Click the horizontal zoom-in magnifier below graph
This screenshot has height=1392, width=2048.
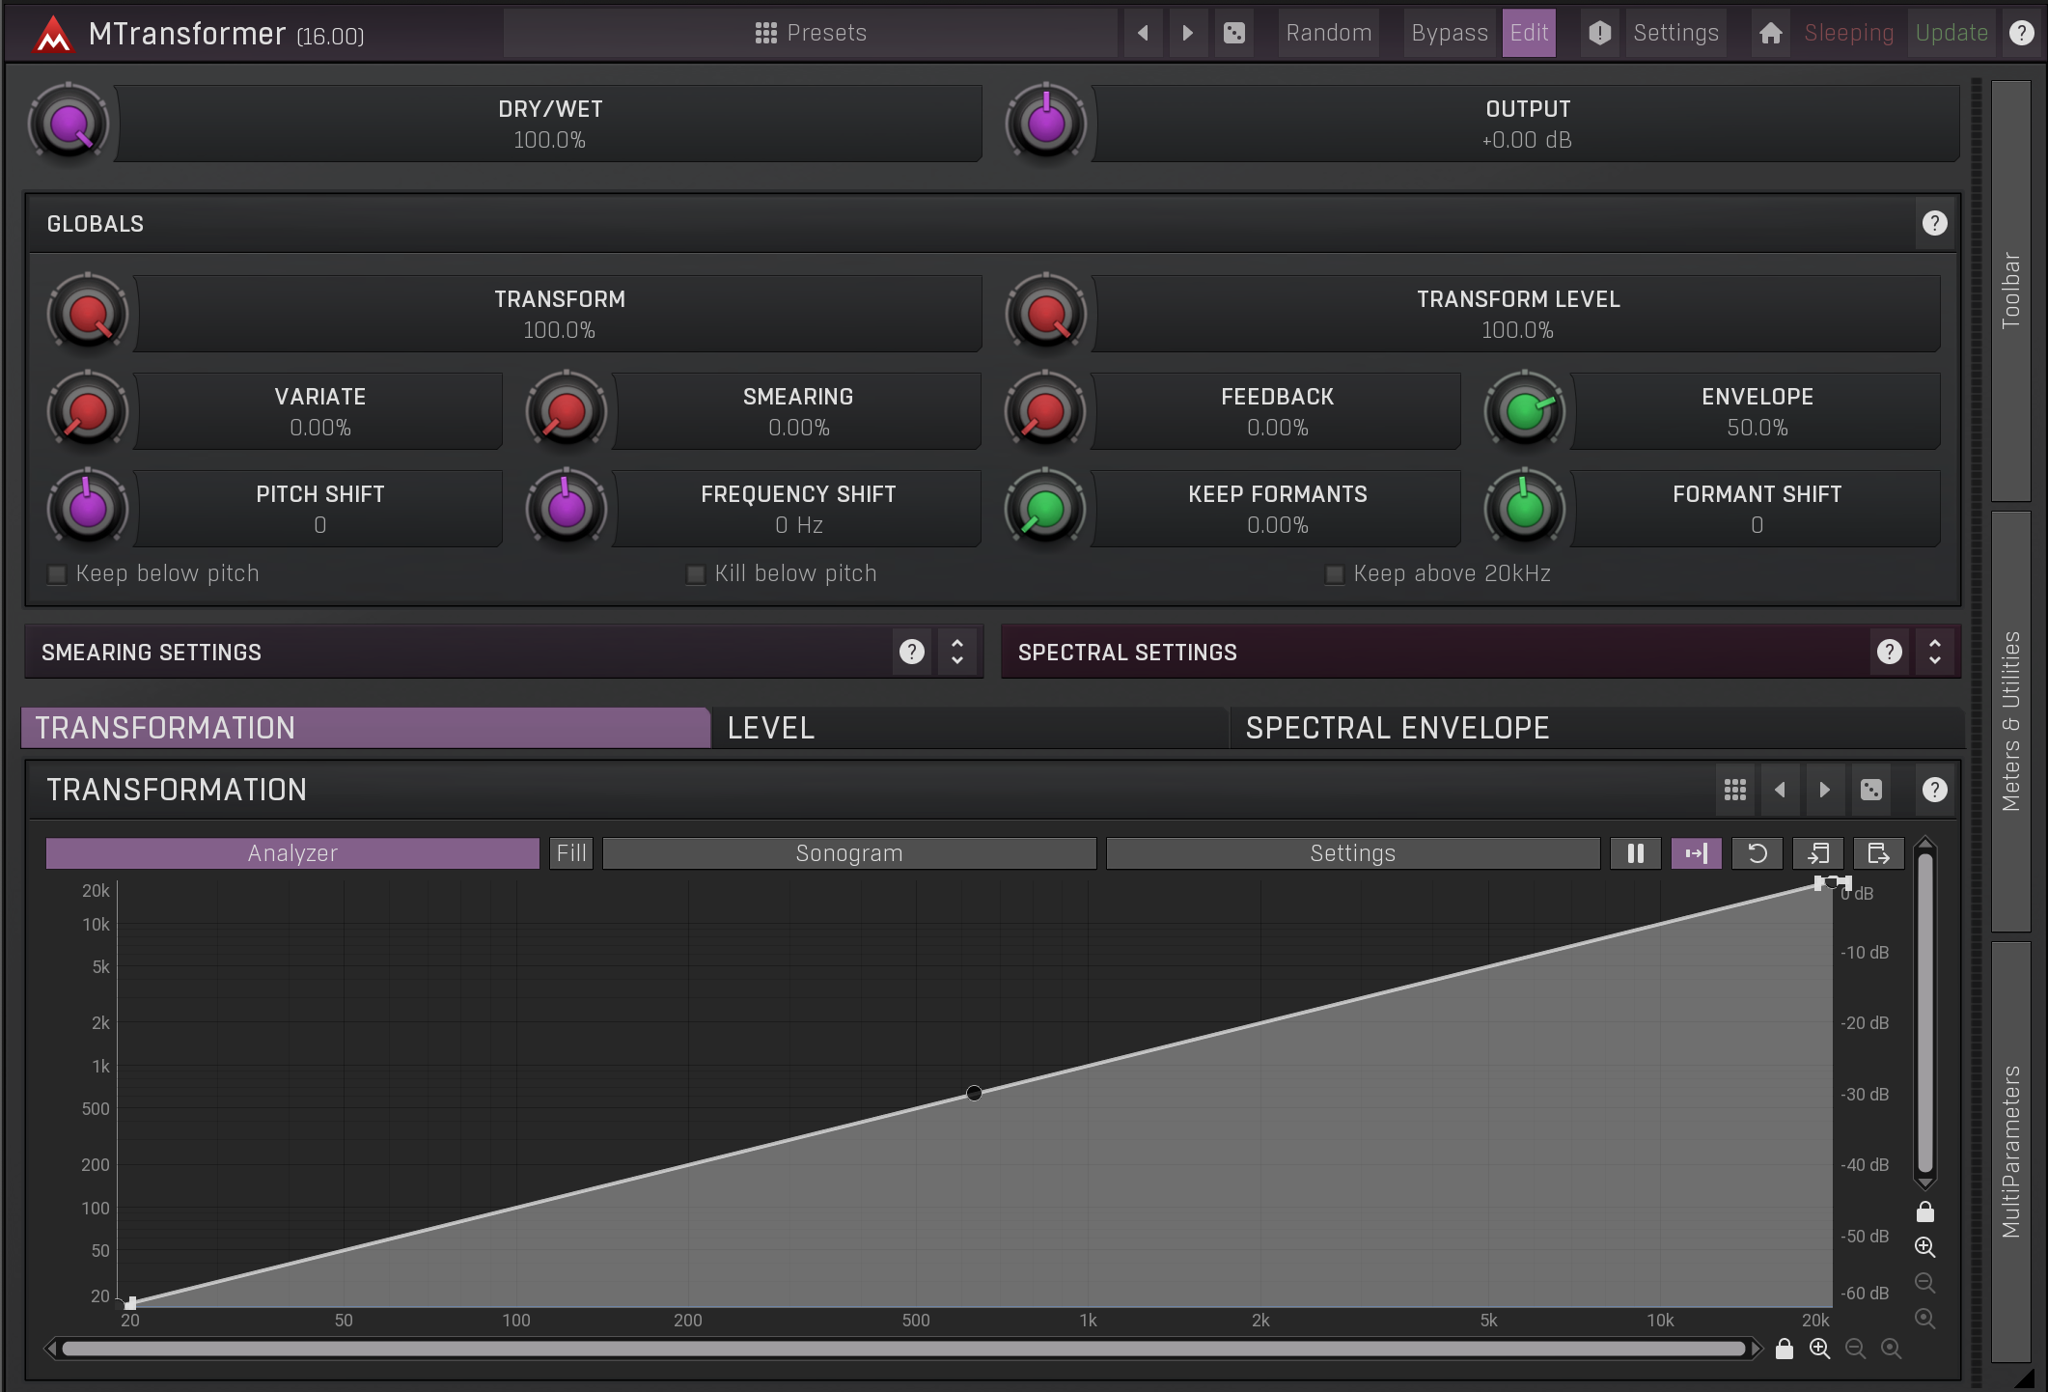1819,1349
